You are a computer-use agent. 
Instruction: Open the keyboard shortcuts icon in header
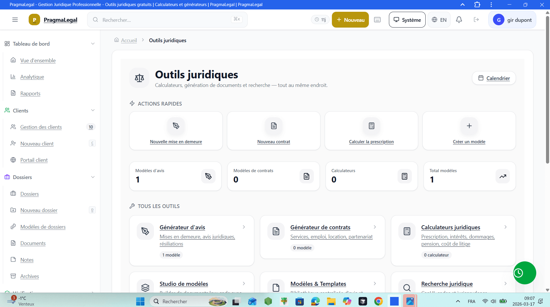point(377,20)
